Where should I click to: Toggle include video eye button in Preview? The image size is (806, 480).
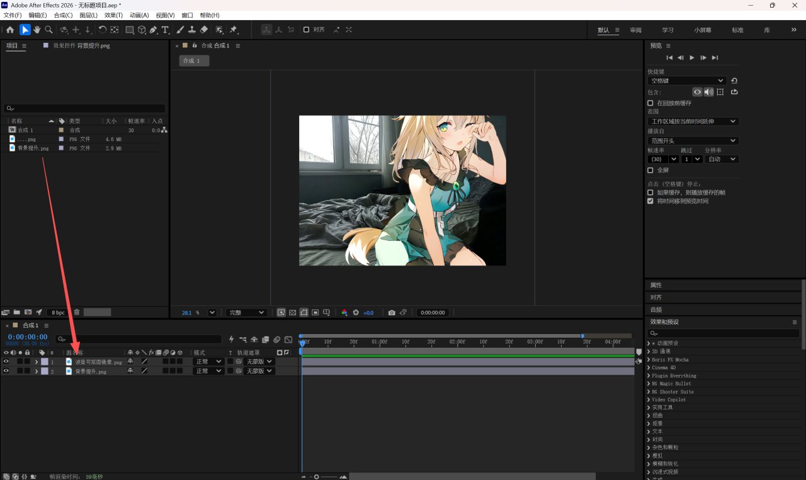point(697,92)
